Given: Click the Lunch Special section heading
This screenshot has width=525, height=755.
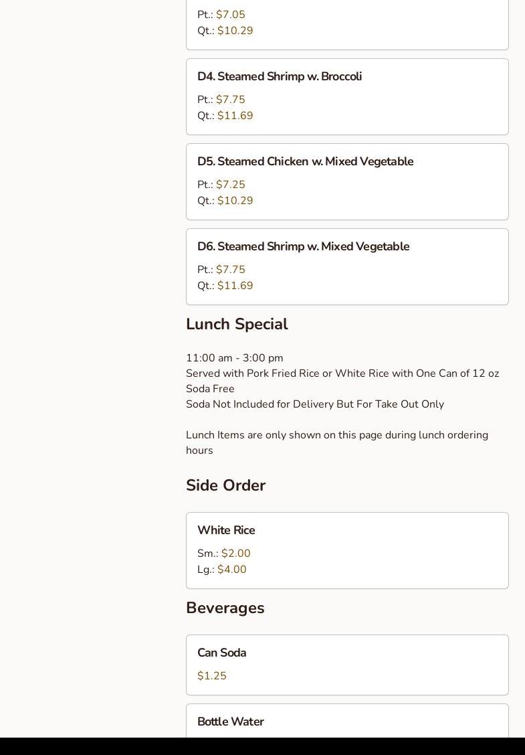Looking at the screenshot, I should [237, 325].
